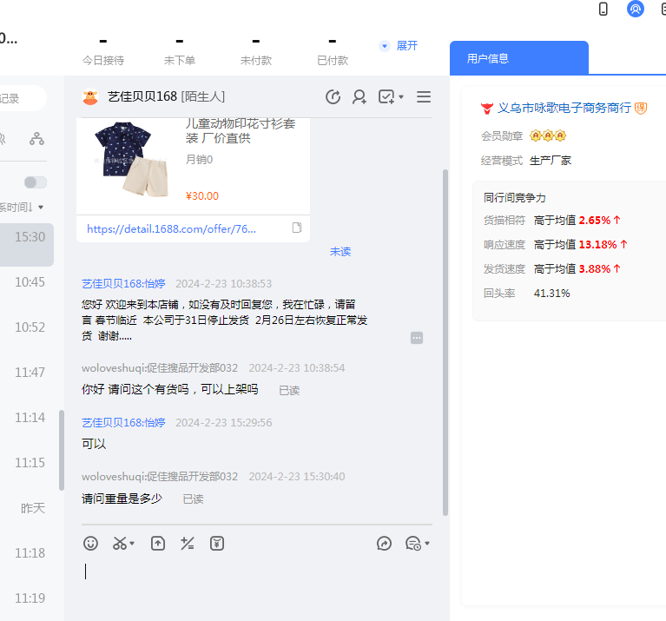This screenshot has width=666, height=621.
Task: Expand the 展开 stats dropdown
Action: click(x=399, y=45)
